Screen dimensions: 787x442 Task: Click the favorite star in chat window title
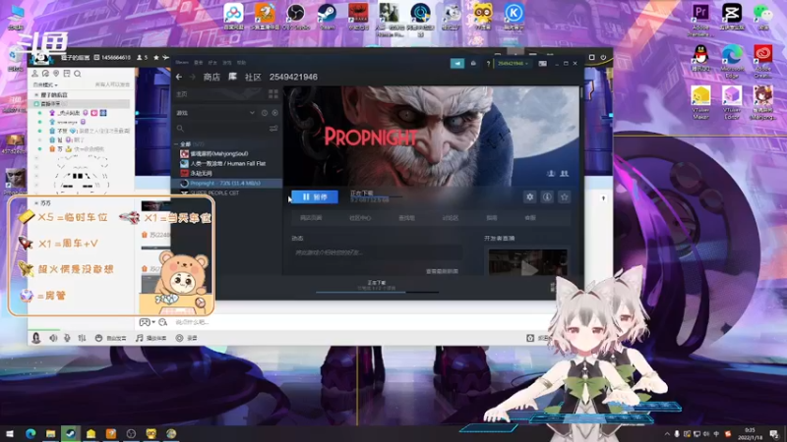click(x=156, y=58)
